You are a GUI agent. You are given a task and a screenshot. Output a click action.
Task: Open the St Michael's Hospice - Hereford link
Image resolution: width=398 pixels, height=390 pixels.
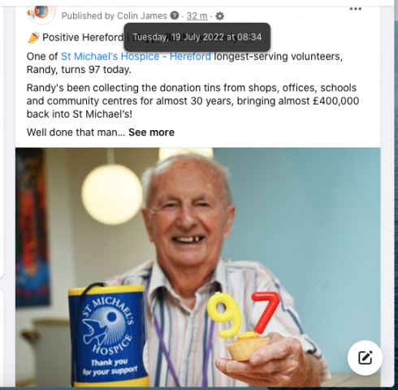[x=136, y=57]
